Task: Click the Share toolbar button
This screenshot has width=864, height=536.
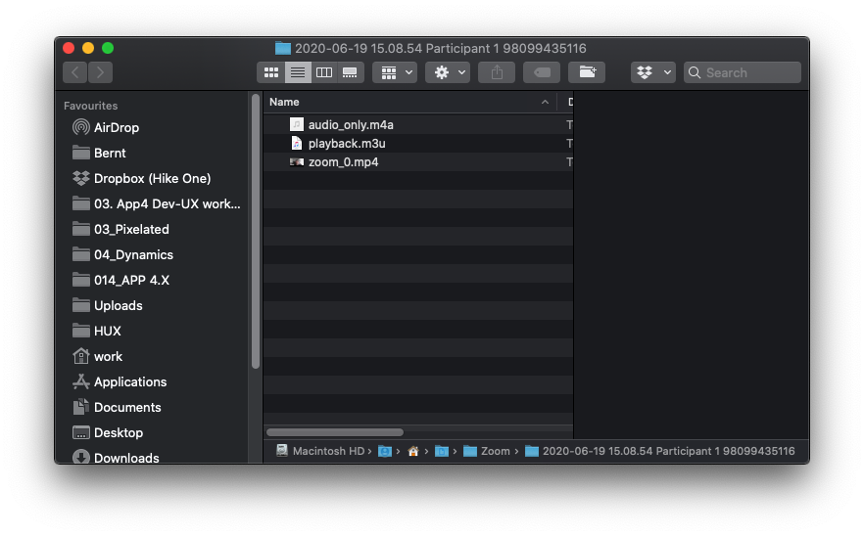Action: coord(497,72)
